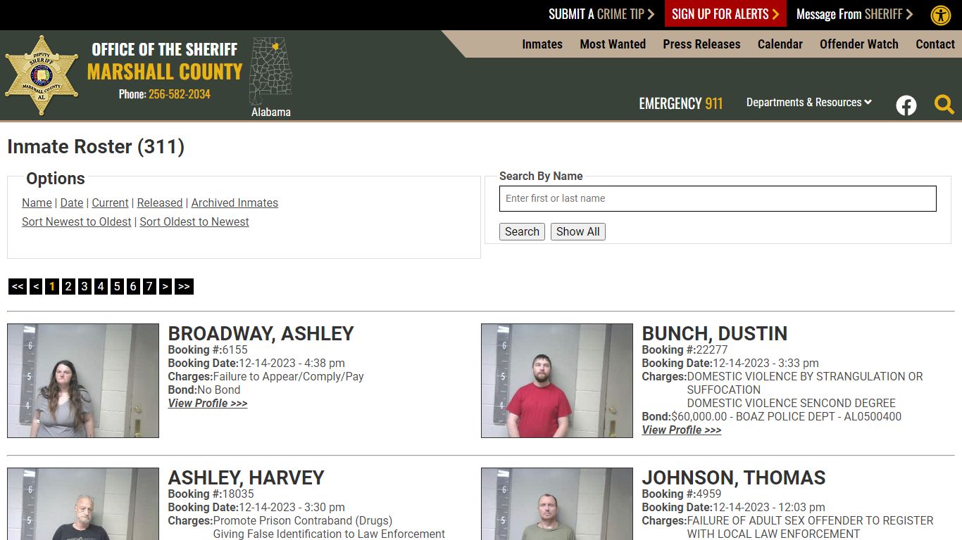Show Current inmates
This screenshot has width=962, height=540.
coord(110,202)
